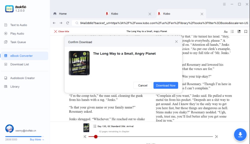The image size is (250, 144).
Task: Click the Task Queue icon
Action: [6, 42]
